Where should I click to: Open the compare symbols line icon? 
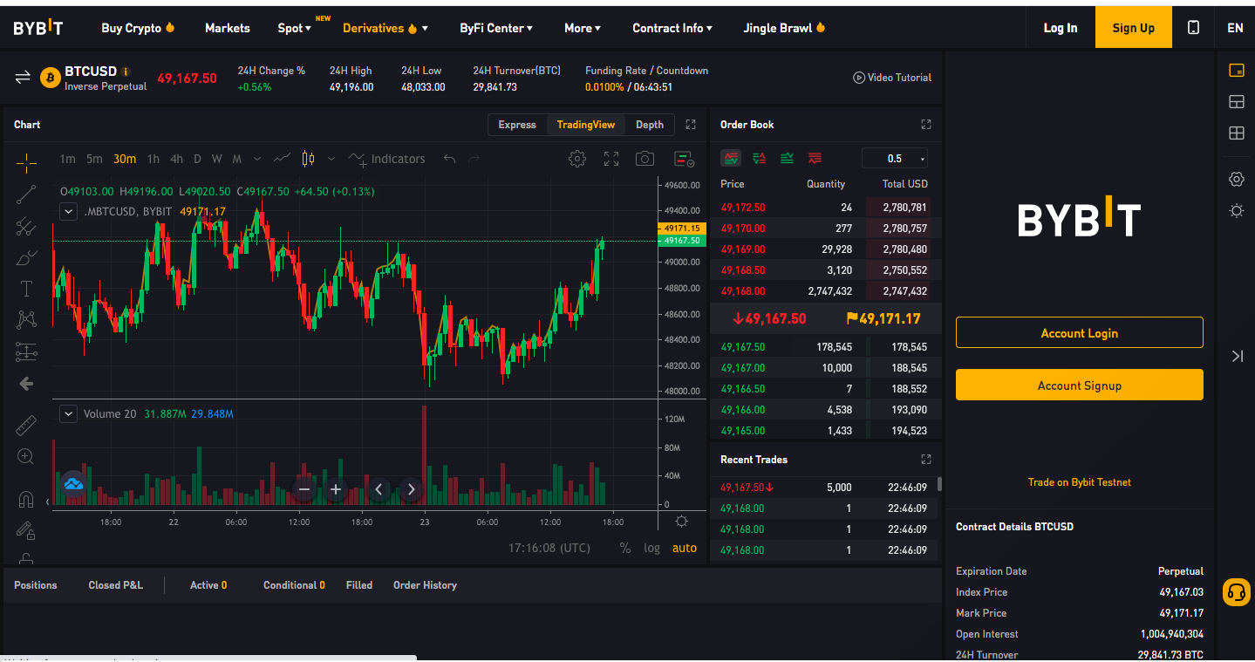coord(282,159)
